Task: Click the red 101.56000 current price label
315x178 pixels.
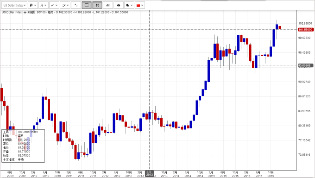Action: tap(305, 30)
